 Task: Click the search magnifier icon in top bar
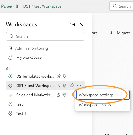(x=115, y=6)
